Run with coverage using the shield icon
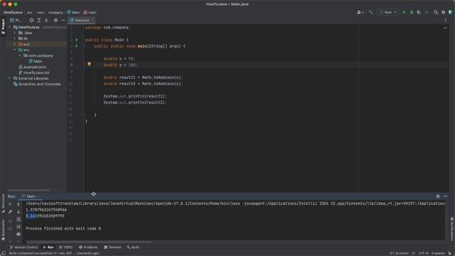Screen dimensions: 455x256 tap(419, 13)
